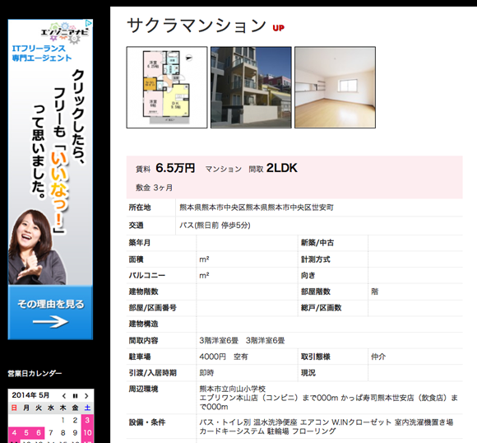Image resolution: width=477 pixels, height=443 pixels.
Task: Open the floor plan thumbnail
Action: click(x=167, y=87)
